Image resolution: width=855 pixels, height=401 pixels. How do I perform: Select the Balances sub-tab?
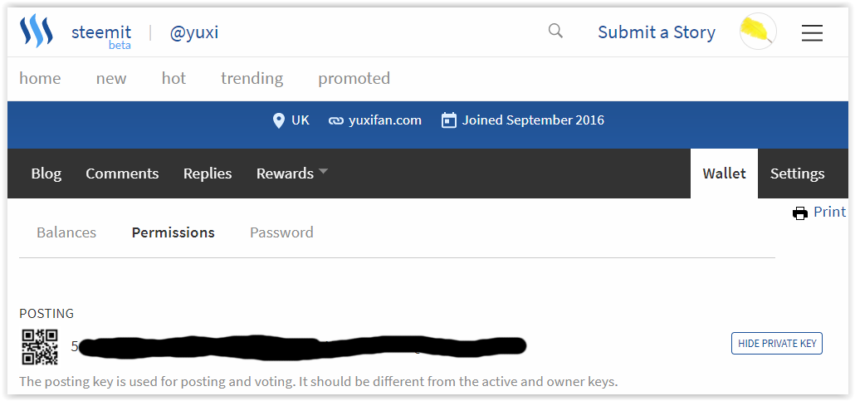click(x=66, y=232)
